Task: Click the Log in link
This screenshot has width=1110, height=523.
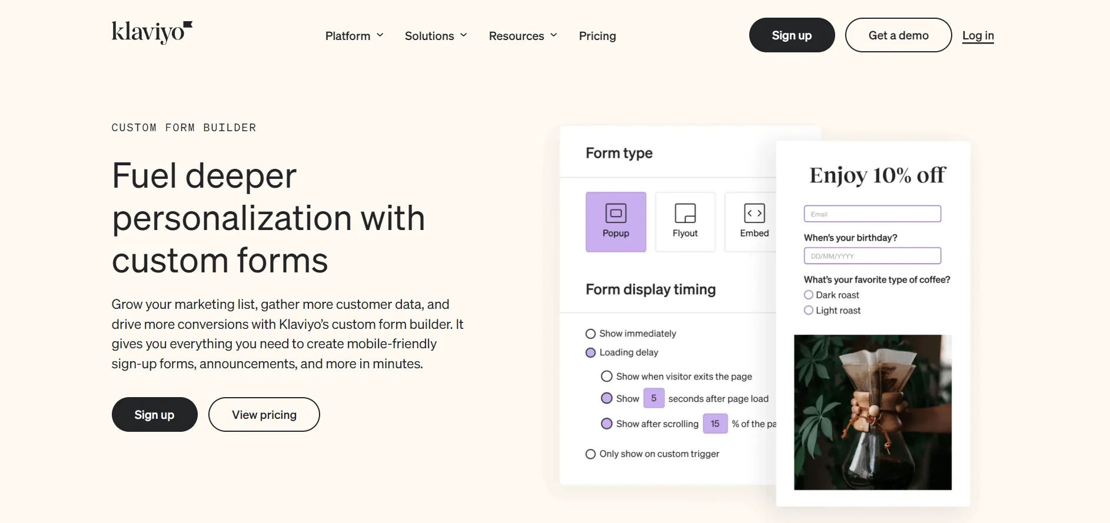Action: point(978,35)
